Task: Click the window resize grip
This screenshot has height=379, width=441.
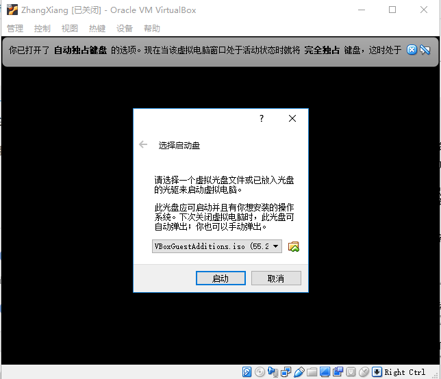Action: pyautogui.click(x=436, y=376)
